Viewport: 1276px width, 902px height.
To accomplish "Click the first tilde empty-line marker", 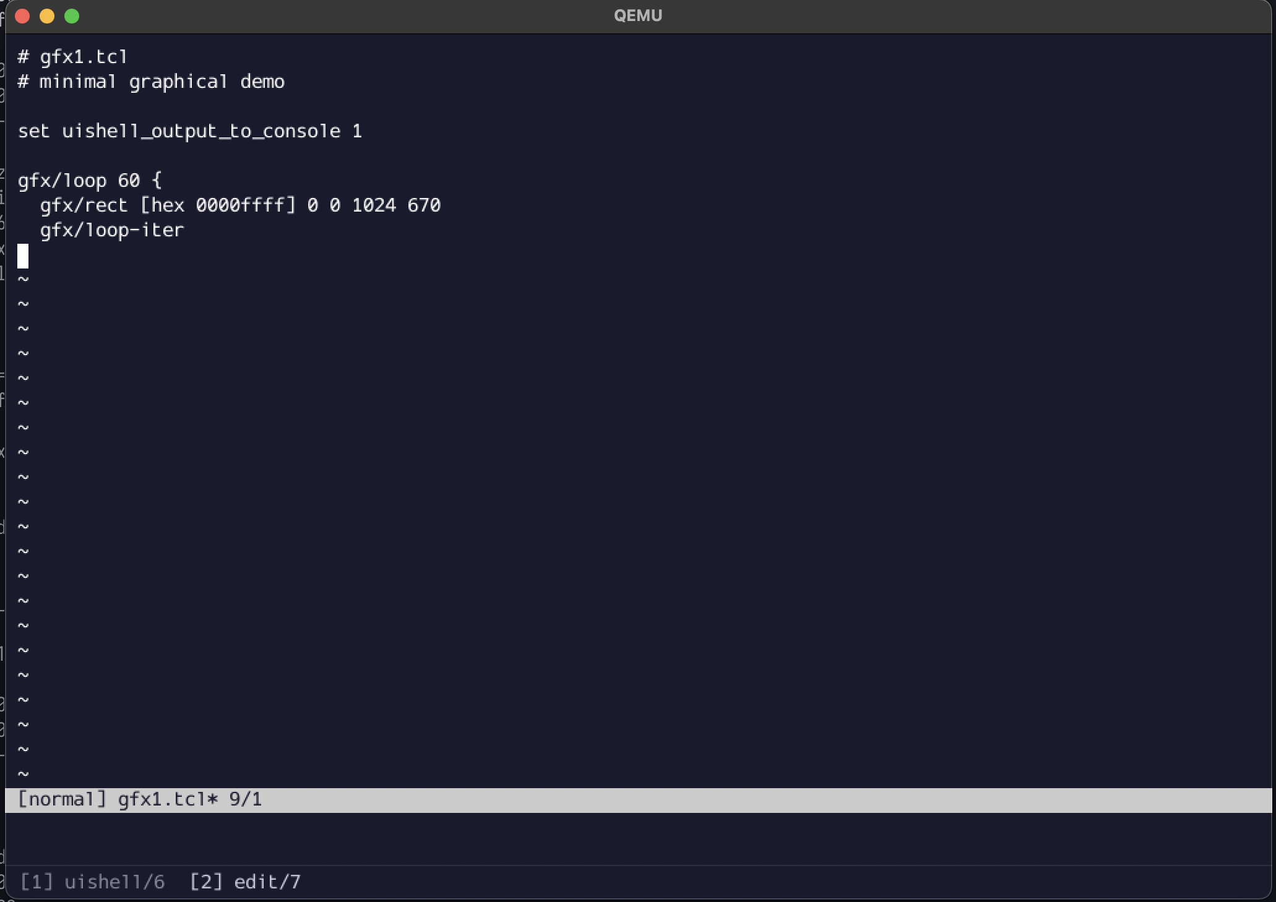I will [23, 280].
